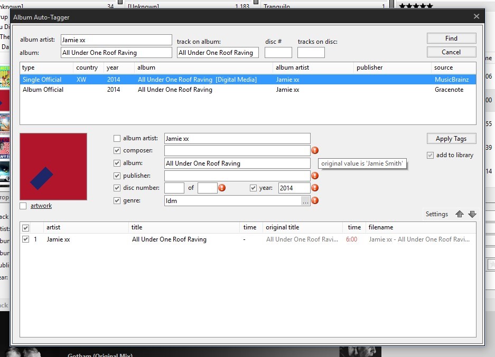
Task: Sort results by the source column header
Action: pos(443,67)
